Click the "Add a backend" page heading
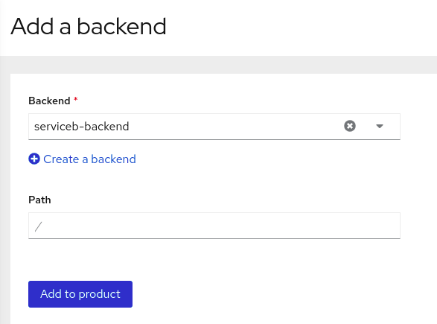437x324 pixels. click(x=89, y=27)
